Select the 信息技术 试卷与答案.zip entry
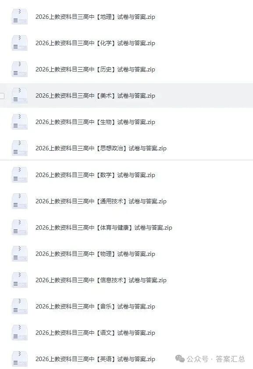This screenshot has height=369, width=253. 101,280
